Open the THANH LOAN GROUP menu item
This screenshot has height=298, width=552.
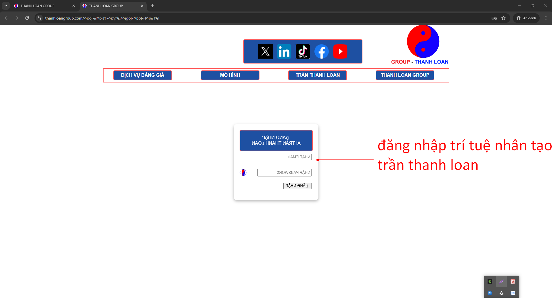405,75
